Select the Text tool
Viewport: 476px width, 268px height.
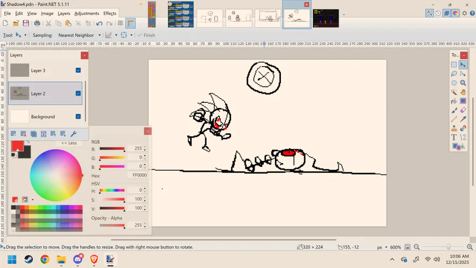pyautogui.click(x=454, y=137)
